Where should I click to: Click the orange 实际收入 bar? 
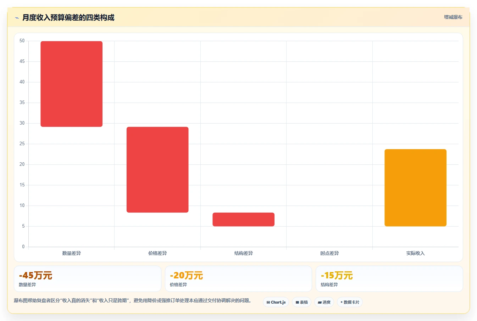tap(415, 188)
